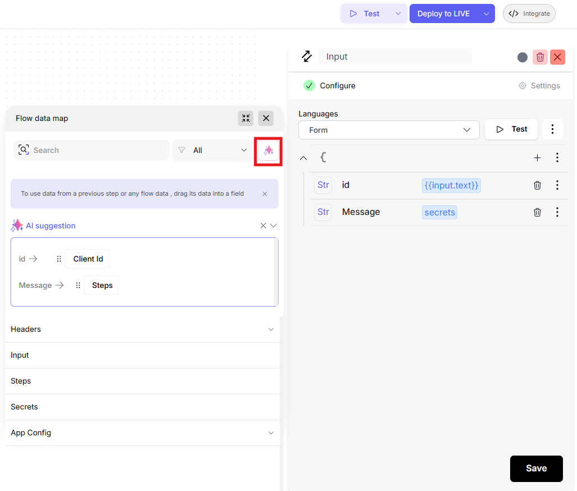The height and width of the screenshot is (491, 577).
Task: Expand the App Config section
Action: coord(271,433)
